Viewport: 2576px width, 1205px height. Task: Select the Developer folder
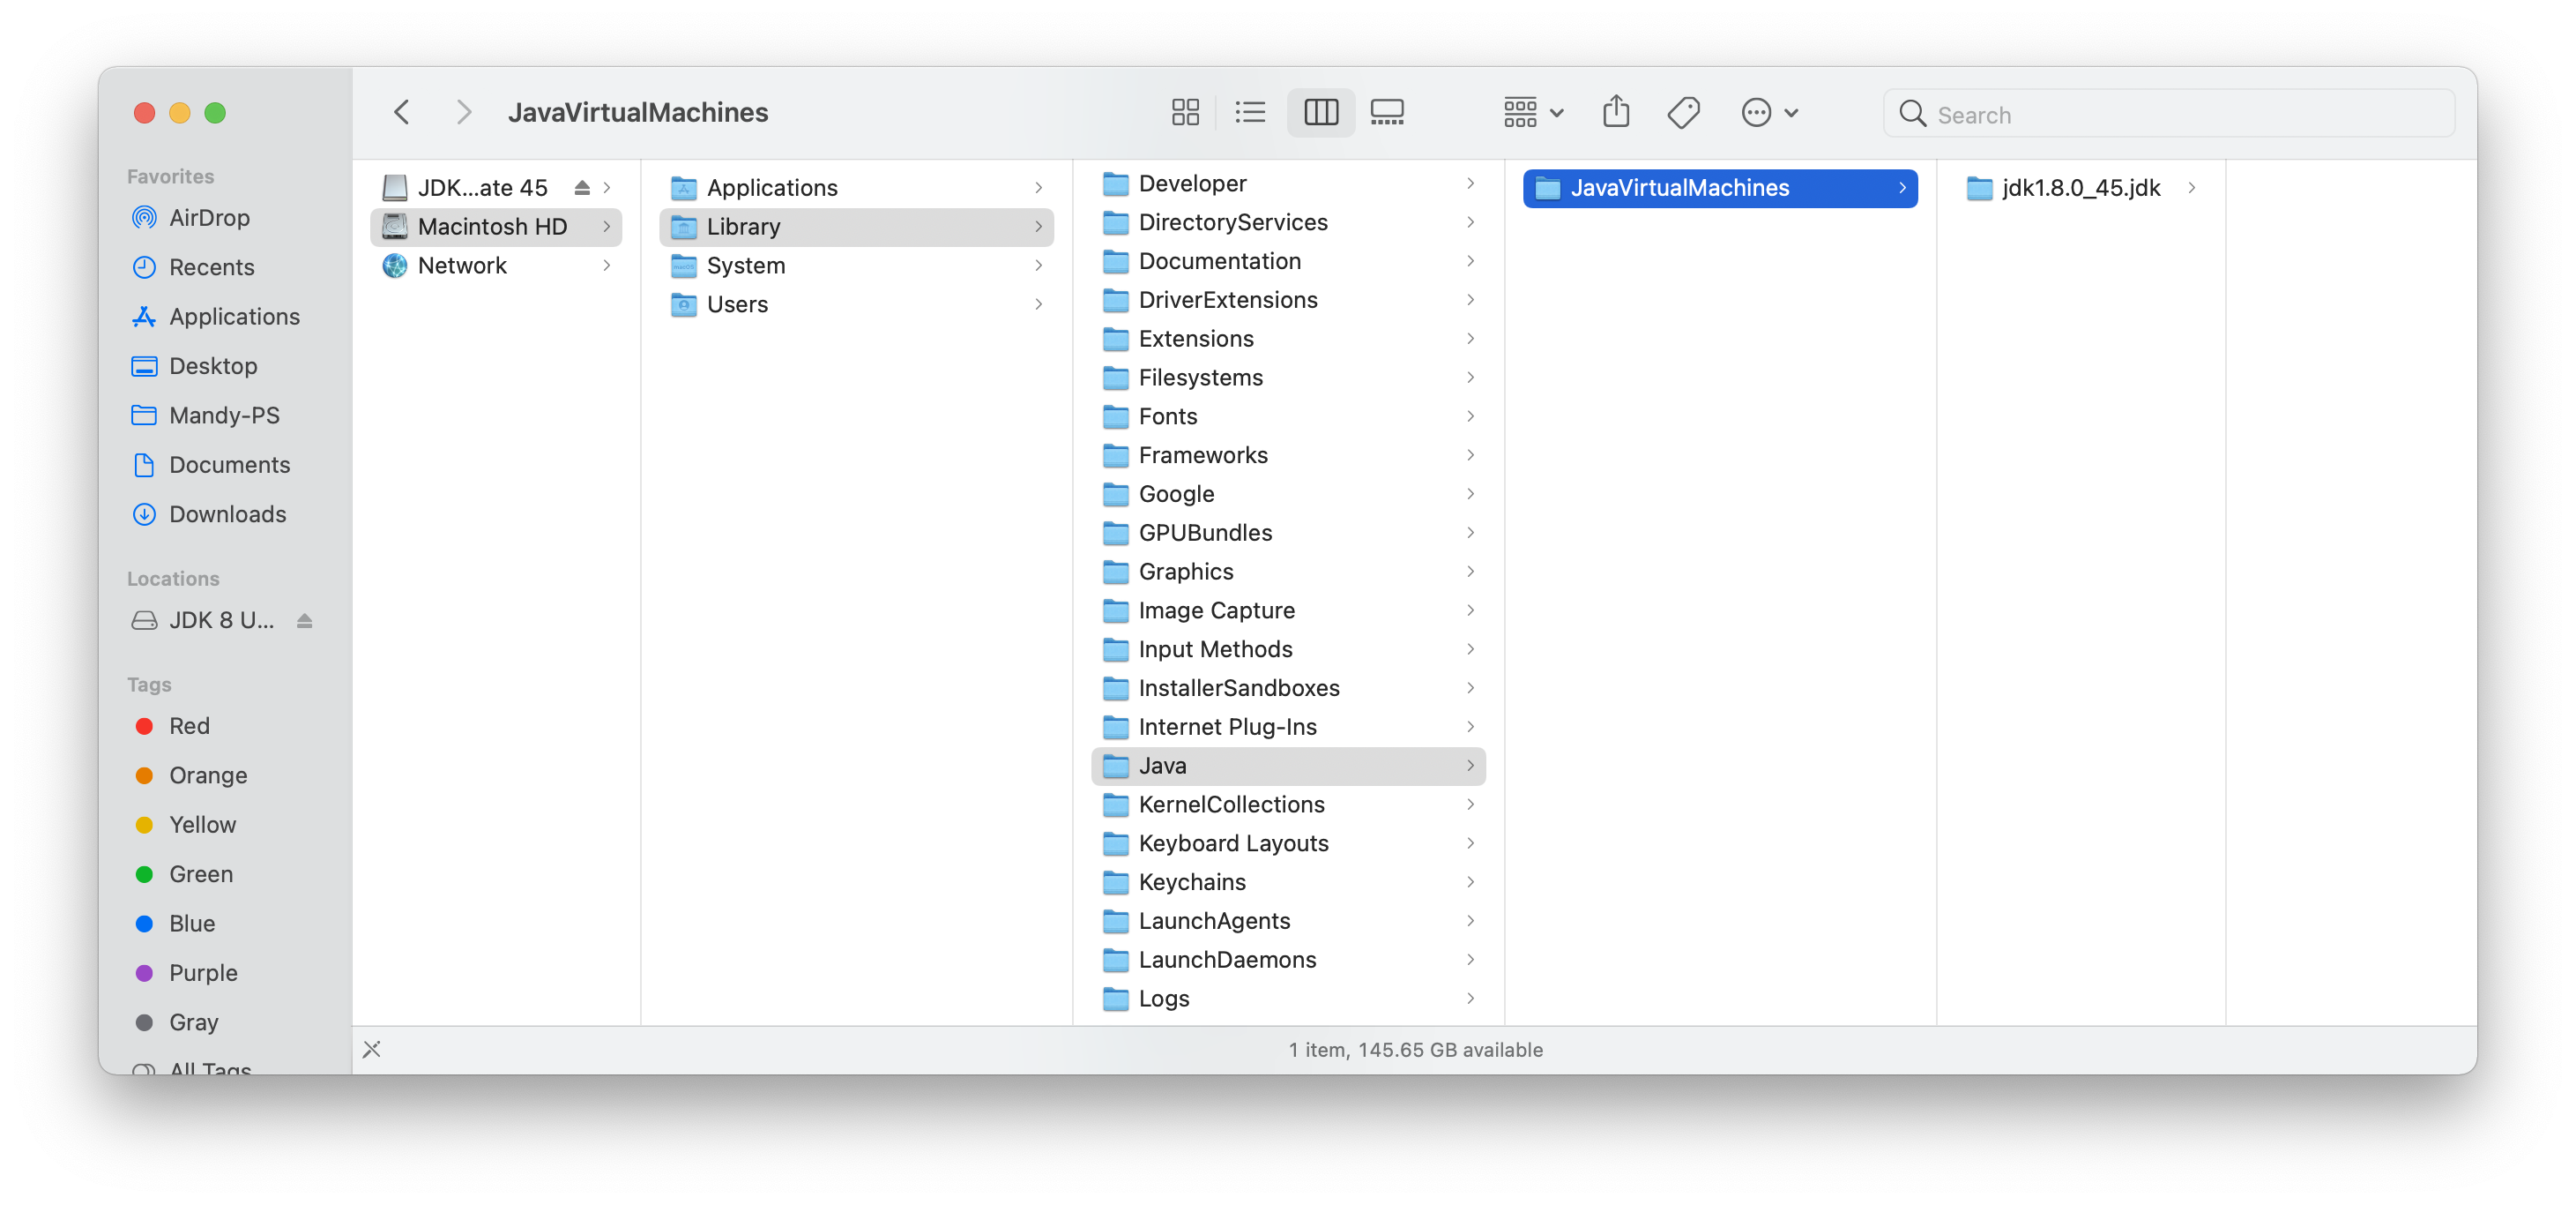1288,183
